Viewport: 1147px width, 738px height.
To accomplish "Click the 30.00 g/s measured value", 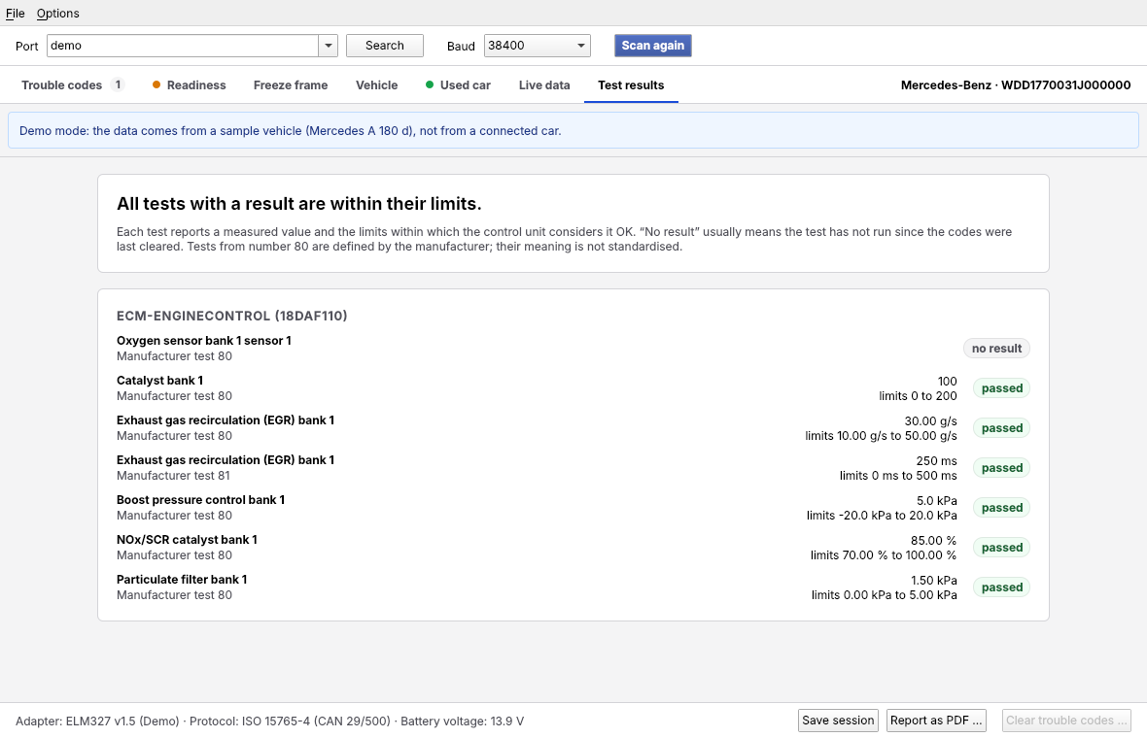I will click(x=930, y=420).
